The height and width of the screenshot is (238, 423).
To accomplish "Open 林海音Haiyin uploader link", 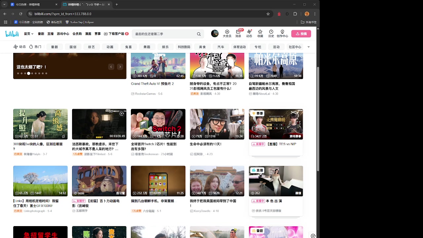I will pos(32,154).
